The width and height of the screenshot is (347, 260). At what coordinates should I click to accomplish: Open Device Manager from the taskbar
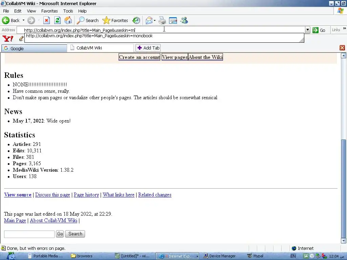[x=220, y=256]
